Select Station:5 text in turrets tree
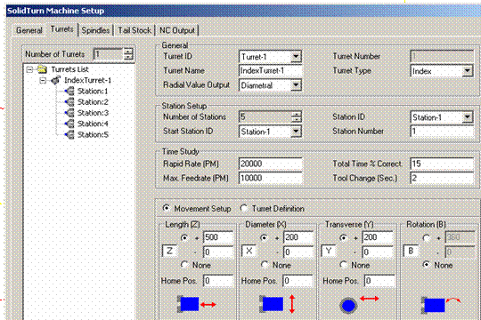 point(93,135)
